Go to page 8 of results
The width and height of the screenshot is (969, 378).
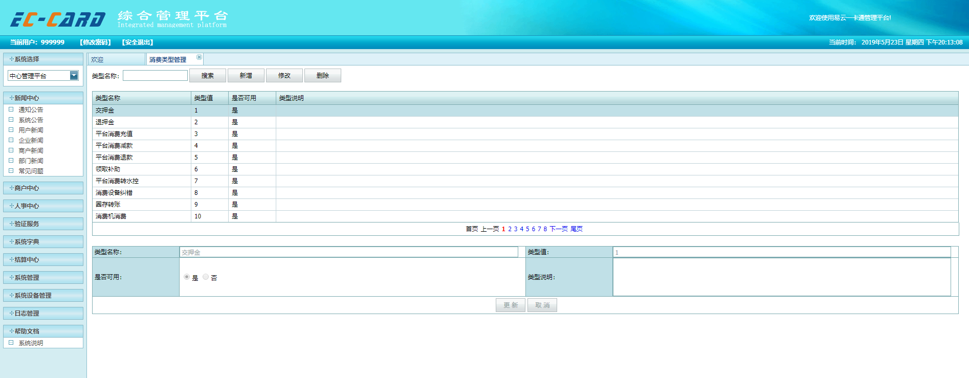[545, 229]
